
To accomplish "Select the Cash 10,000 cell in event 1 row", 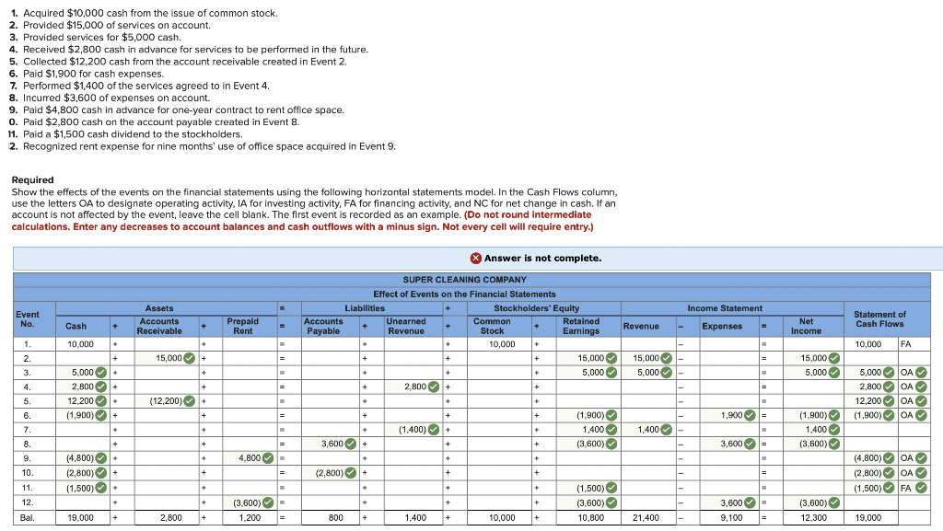I will [x=83, y=344].
